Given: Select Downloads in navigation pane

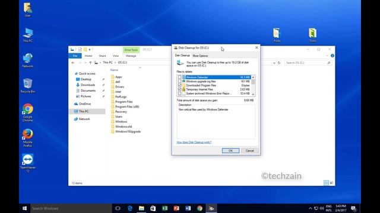Looking at the screenshot, I should [88, 85].
